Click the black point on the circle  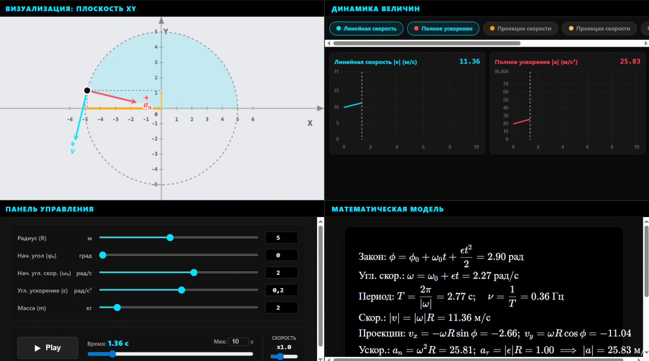pyautogui.click(x=87, y=90)
